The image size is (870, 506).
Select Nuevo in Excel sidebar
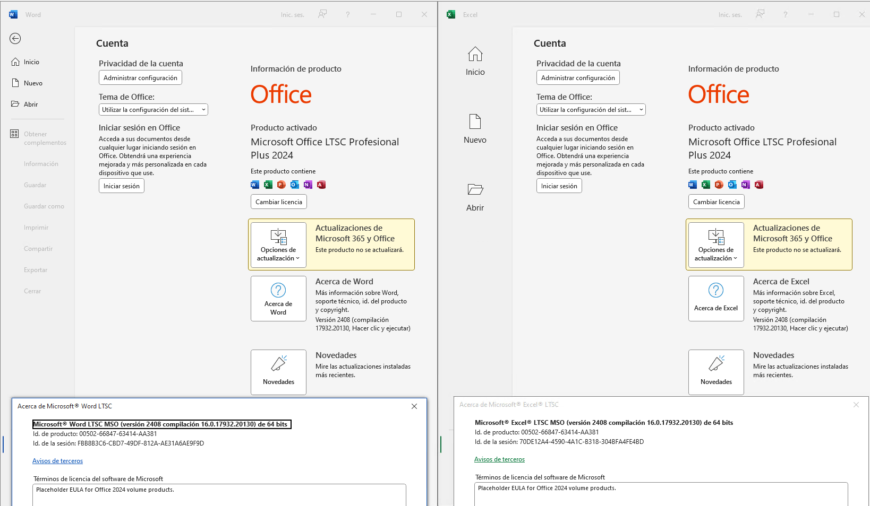(475, 129)
